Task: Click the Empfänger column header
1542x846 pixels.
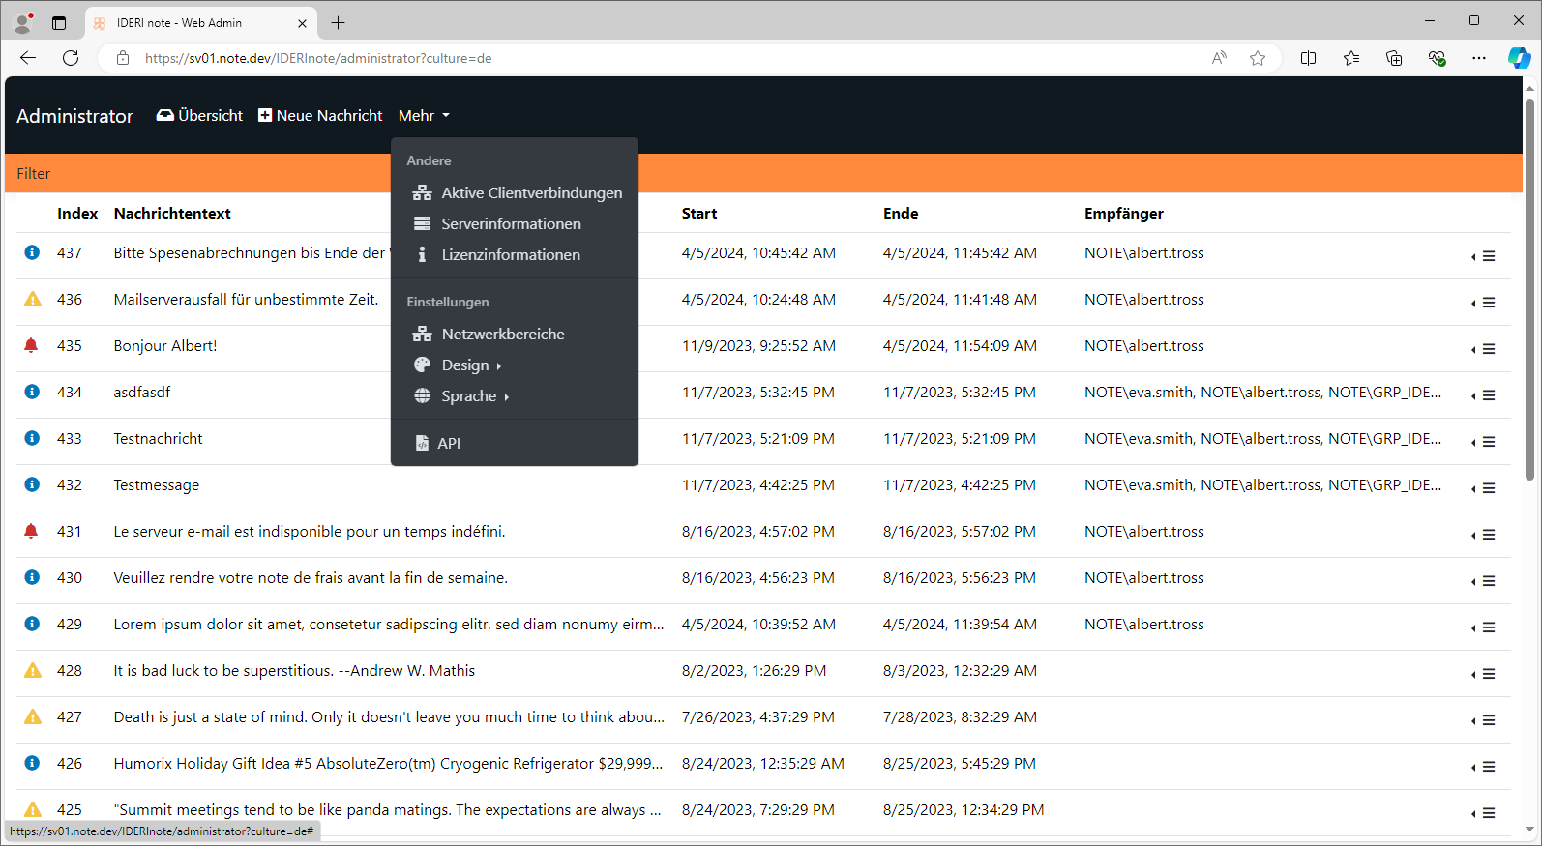Action: (x=1124, y=214)
